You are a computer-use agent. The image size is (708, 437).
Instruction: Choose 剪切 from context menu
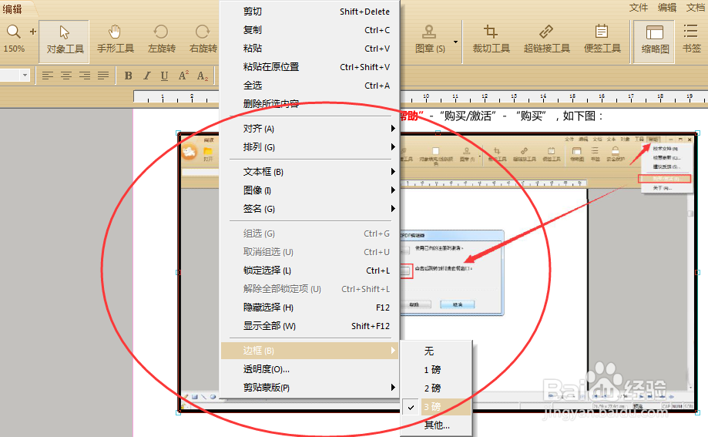coord(309,12)
